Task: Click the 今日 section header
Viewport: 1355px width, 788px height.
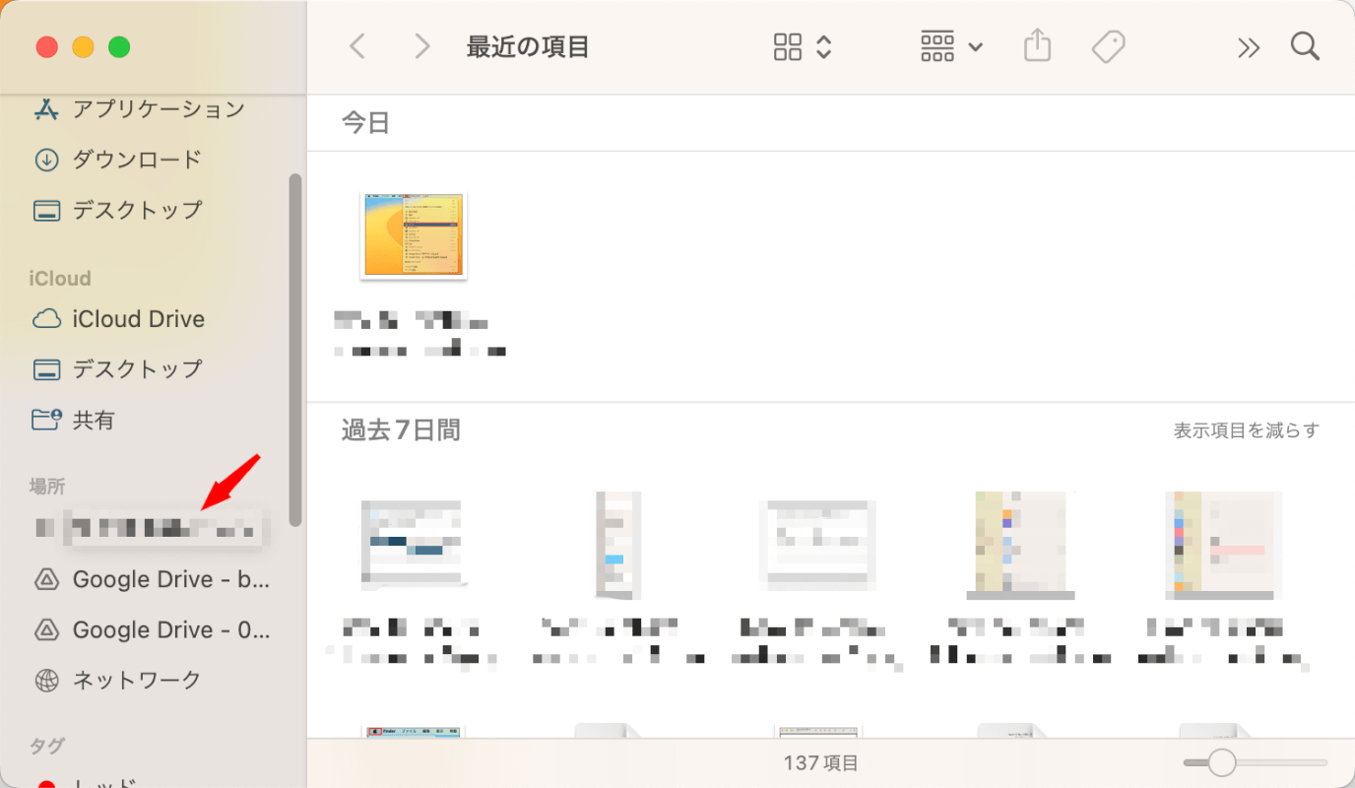Action: pos(365,123)
